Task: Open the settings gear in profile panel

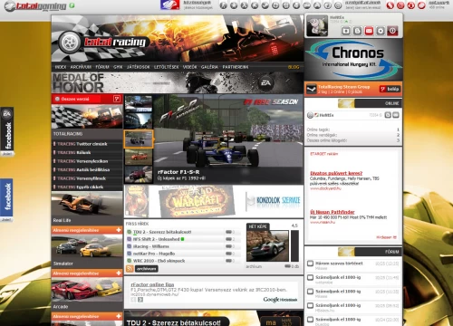Action: pos(381,31)
